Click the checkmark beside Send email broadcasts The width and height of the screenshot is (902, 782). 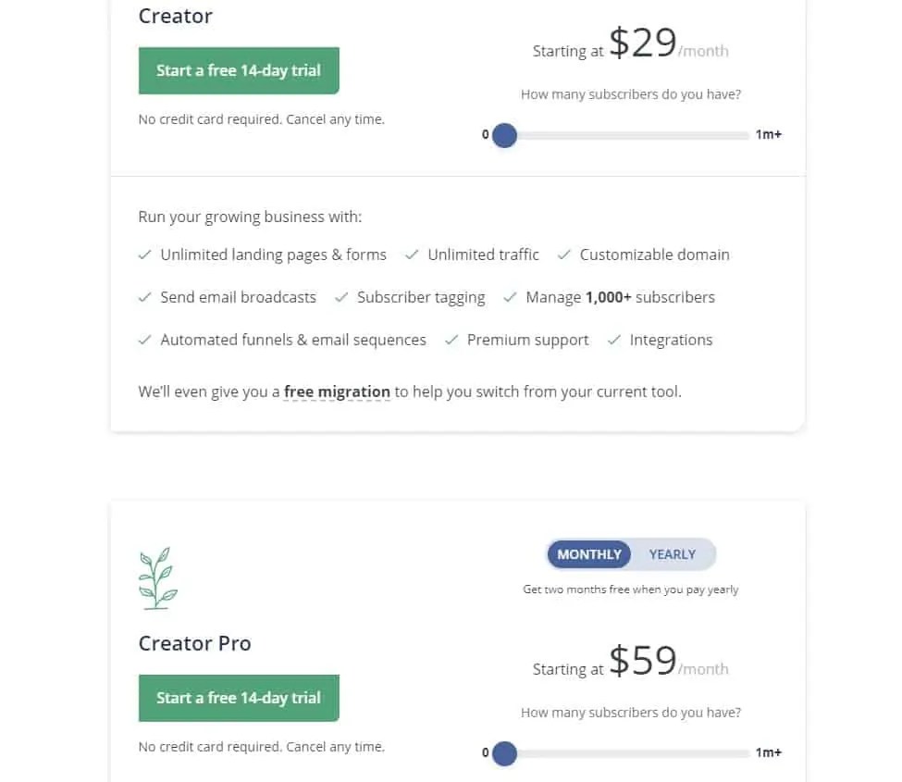pyautogui.click(x=145, y=297)
